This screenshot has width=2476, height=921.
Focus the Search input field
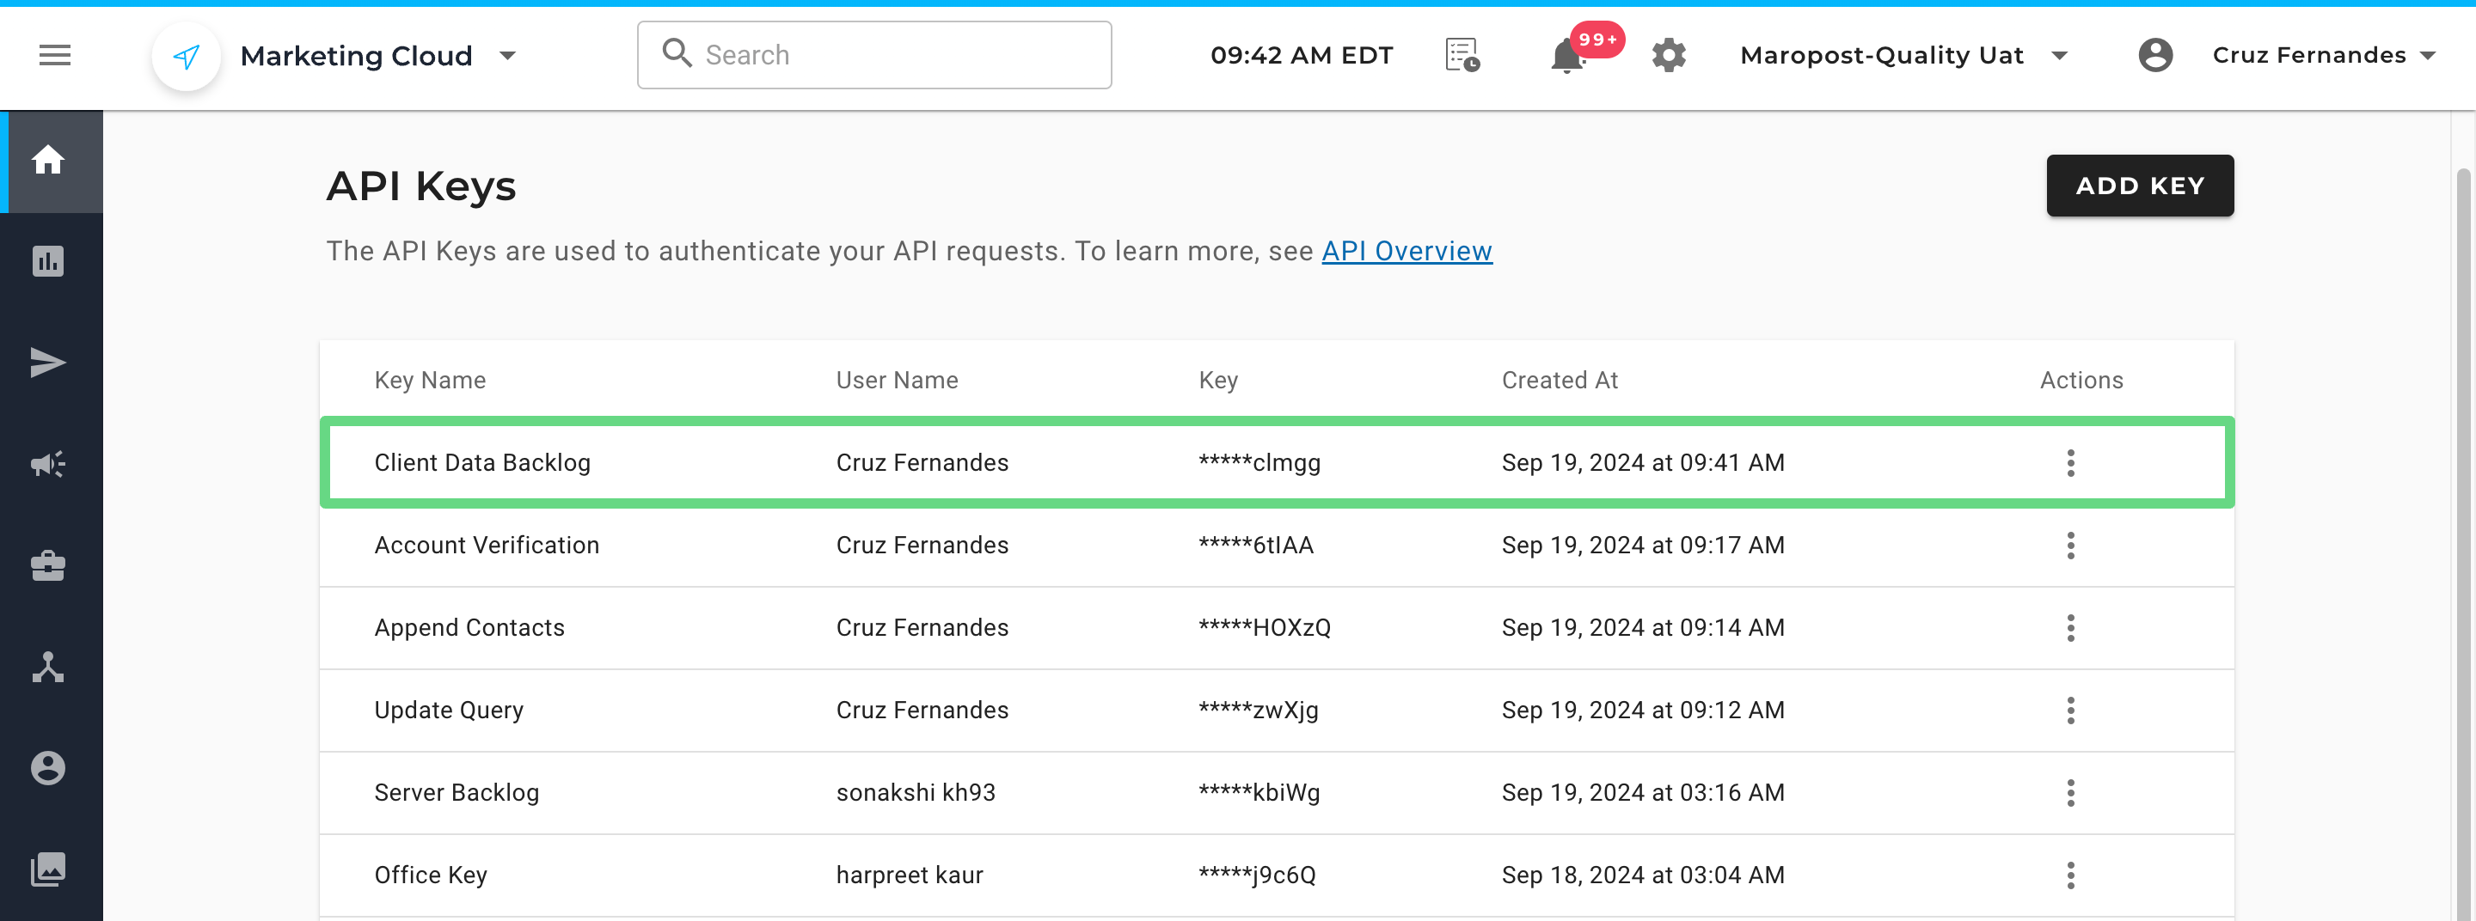tap(873, 55)
